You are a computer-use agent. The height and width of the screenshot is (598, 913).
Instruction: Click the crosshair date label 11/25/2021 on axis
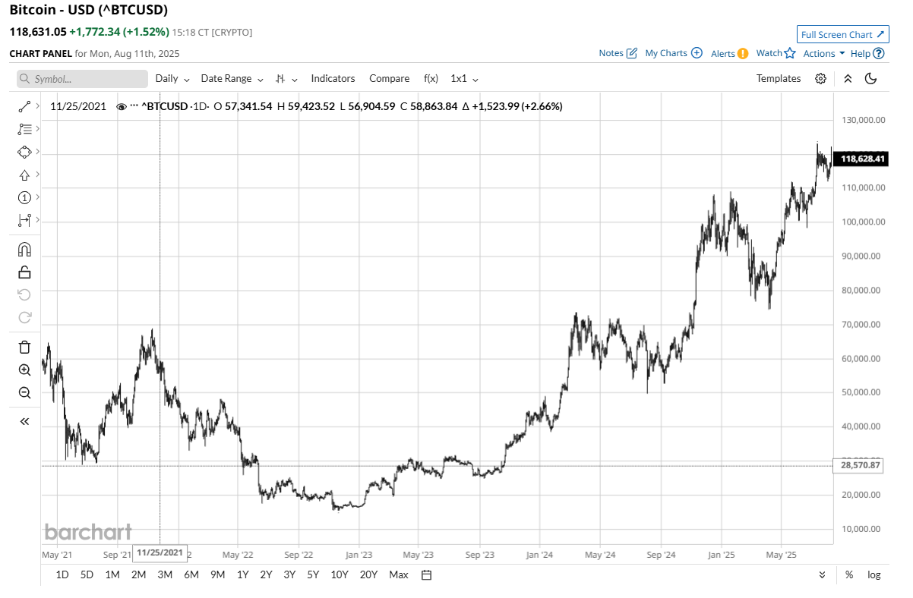(159, 552)
